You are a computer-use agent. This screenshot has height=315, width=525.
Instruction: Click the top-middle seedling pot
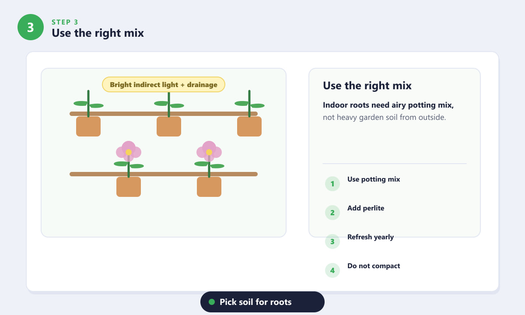point(169,126)
